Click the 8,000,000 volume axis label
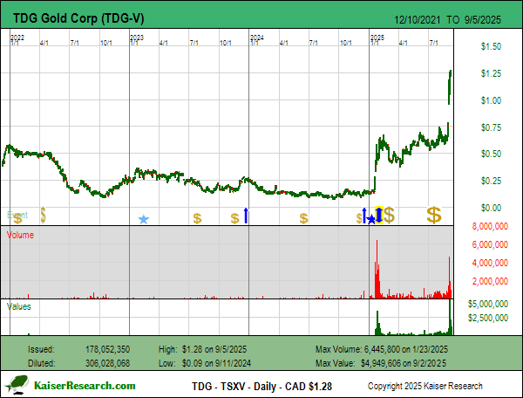This screenshot has width=523, height=398. [x=490, y=226]
